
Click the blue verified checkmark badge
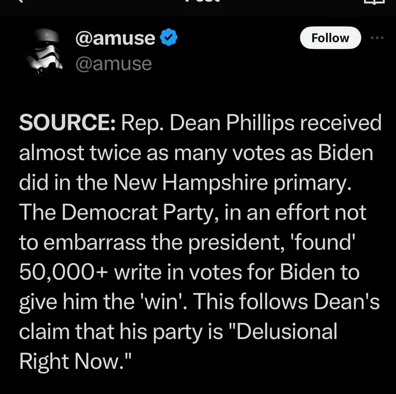(x=169, y=37)
